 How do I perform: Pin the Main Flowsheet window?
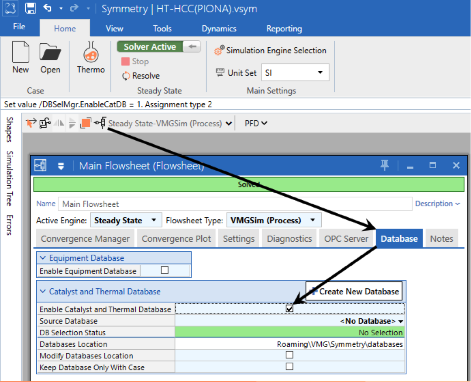[385, 165]
